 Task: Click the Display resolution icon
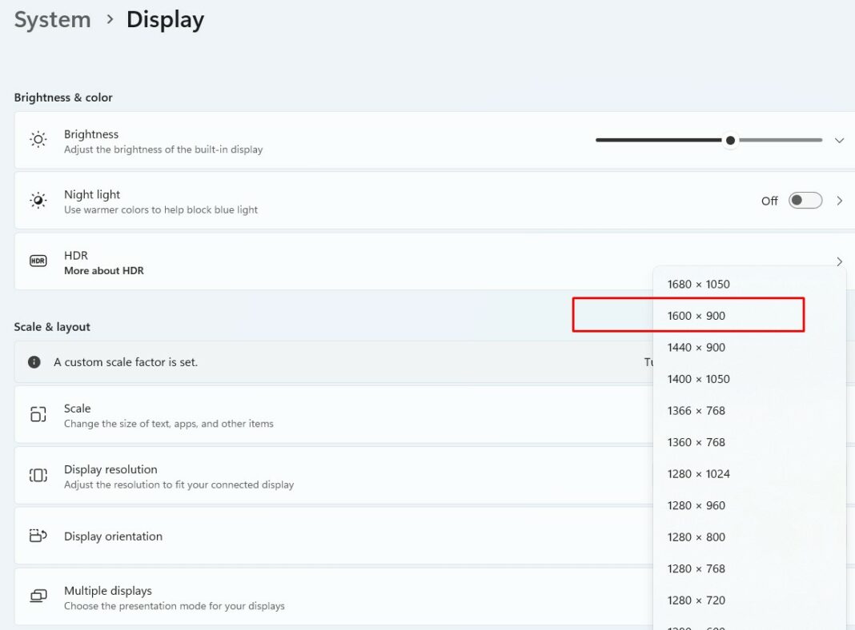click(x=38, y=476)
